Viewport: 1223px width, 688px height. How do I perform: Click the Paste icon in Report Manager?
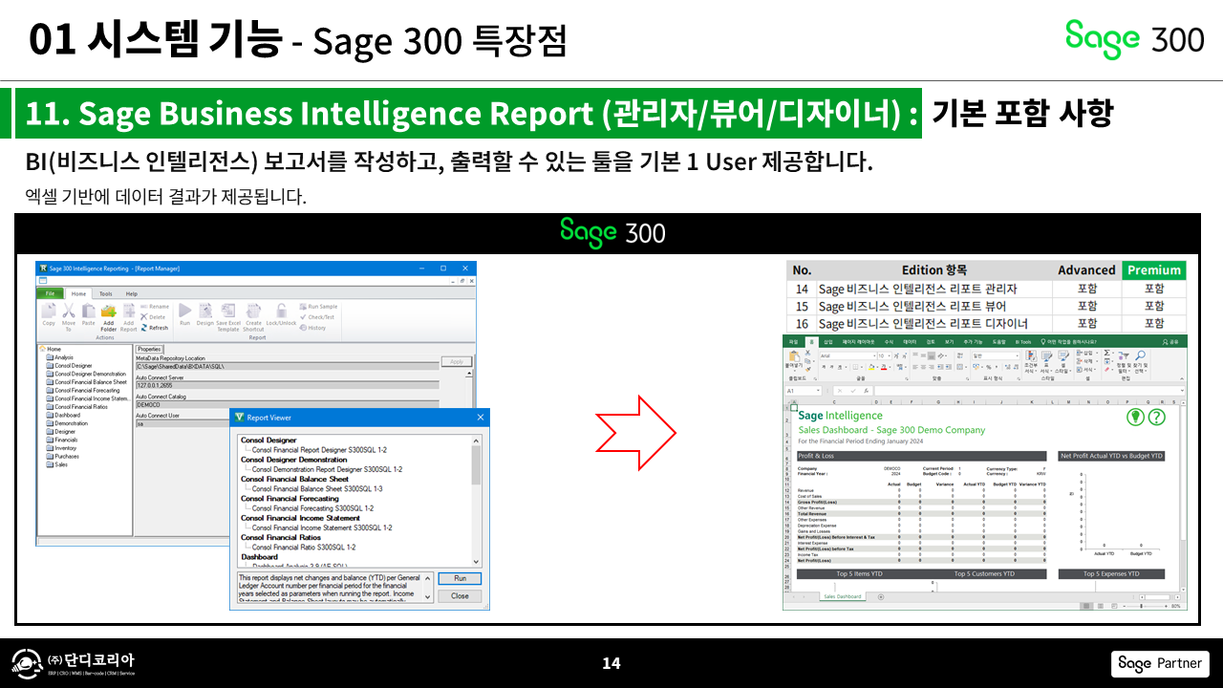pos(88,314)
